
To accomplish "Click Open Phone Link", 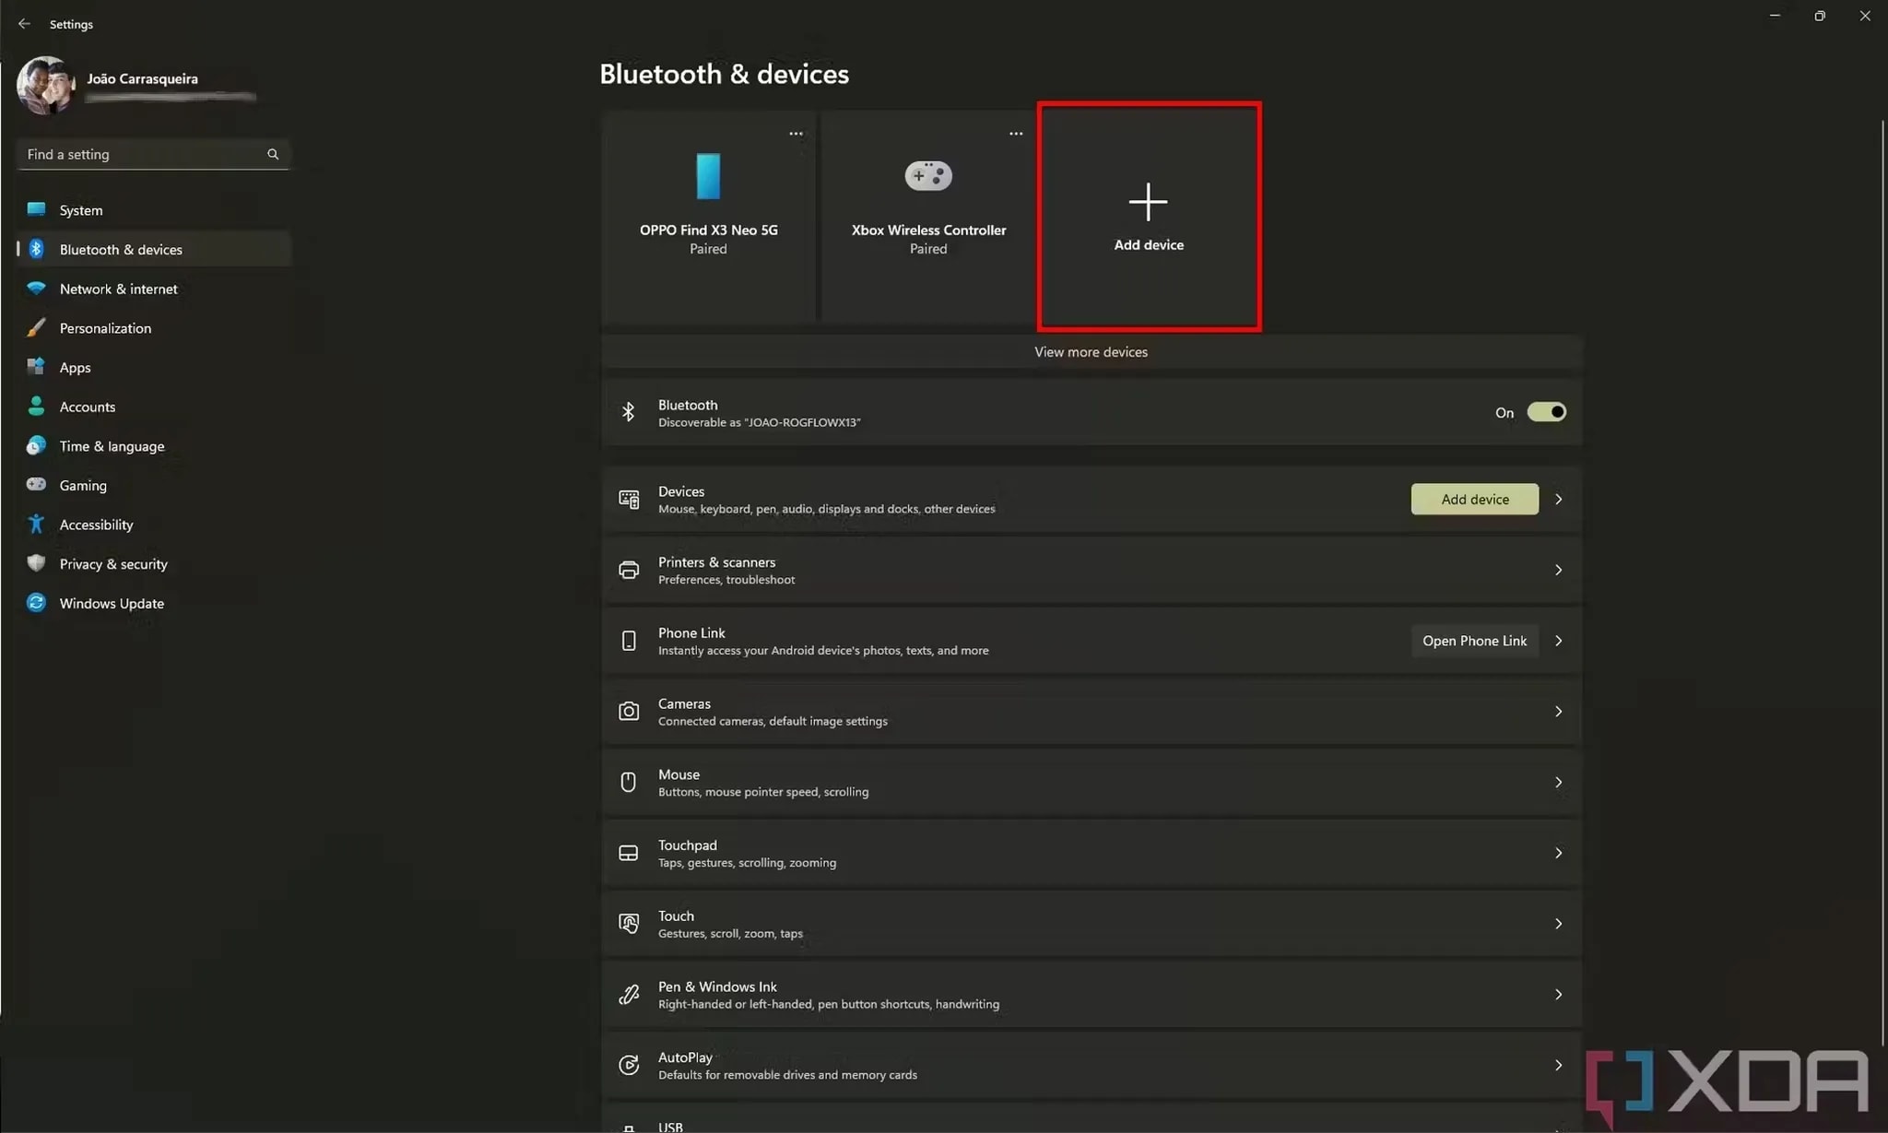I will (x=1474, y=640).
